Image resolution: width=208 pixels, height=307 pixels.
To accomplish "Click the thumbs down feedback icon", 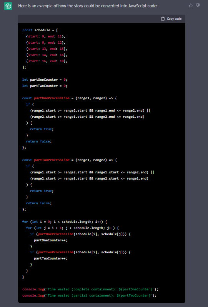I will (198, 5).
